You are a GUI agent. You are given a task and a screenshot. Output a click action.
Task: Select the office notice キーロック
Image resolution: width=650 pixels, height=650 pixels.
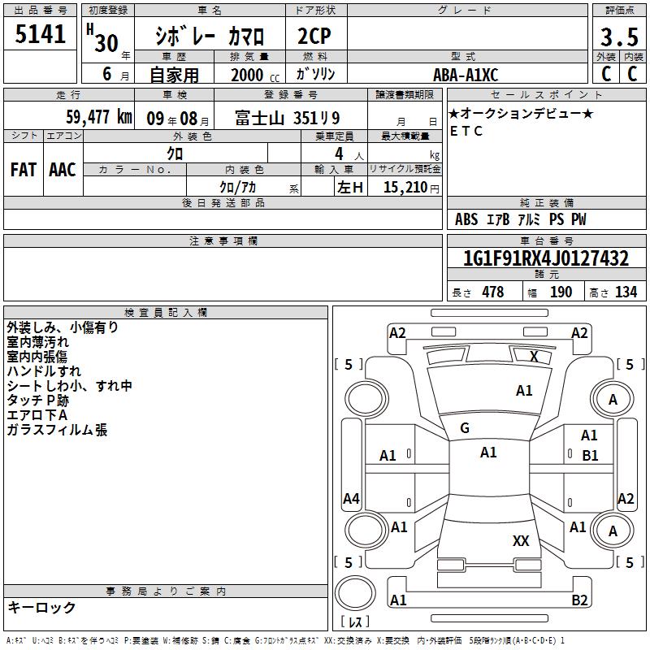(x=41, y=607)
